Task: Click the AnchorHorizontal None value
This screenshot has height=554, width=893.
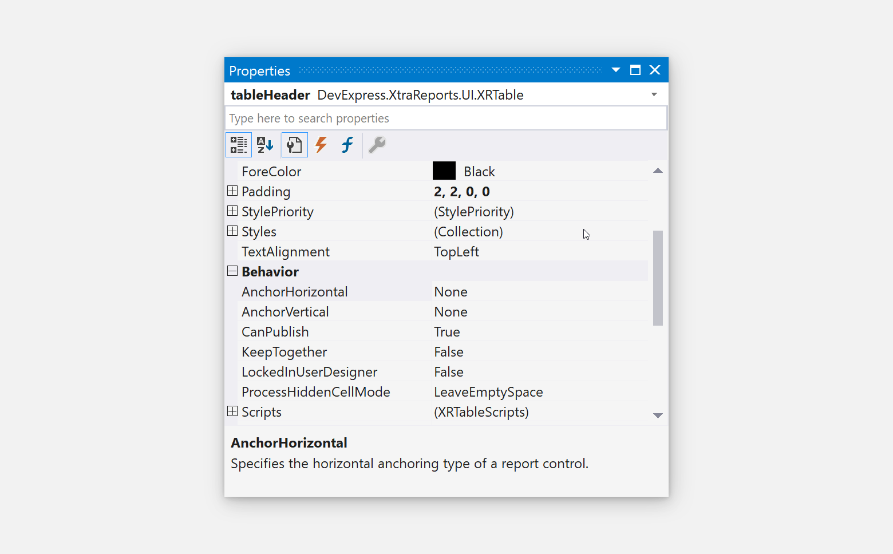Action: (451, 292)
